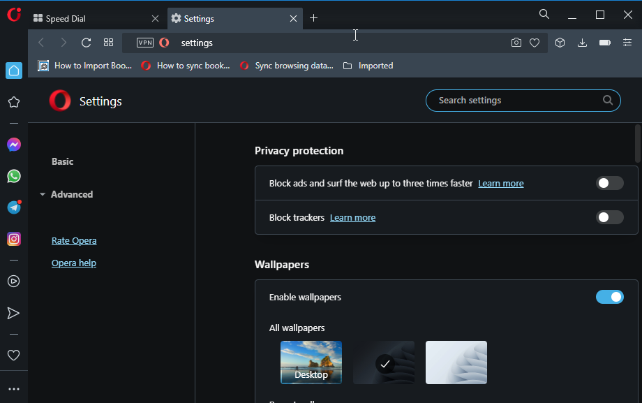Open a new tab with plus
Viewport: 642px width, 403px height.
coord(313,18)
